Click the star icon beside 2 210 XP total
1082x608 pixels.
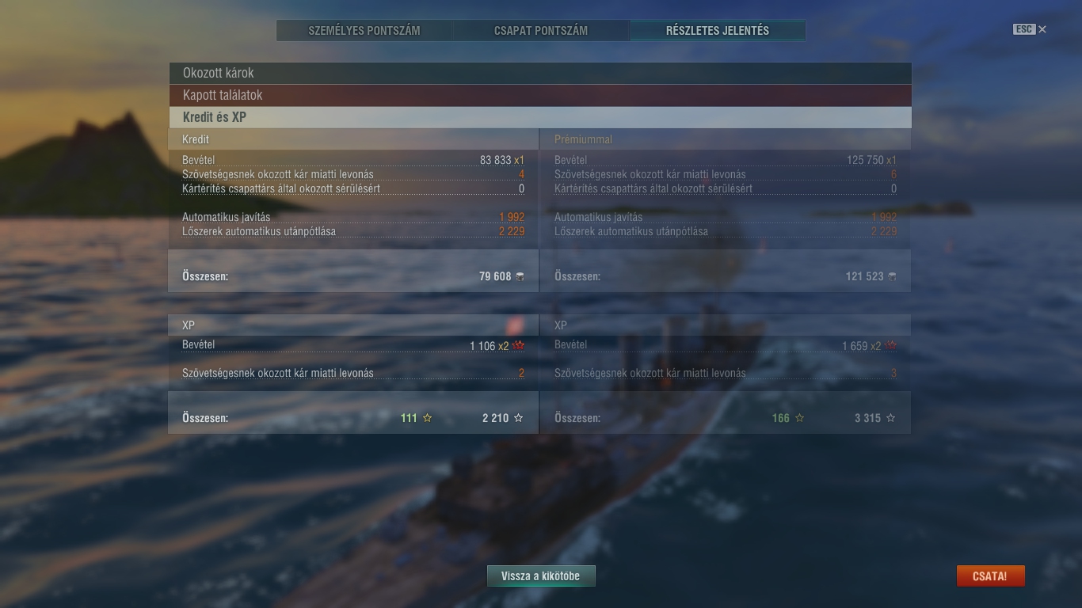point(519,418)
